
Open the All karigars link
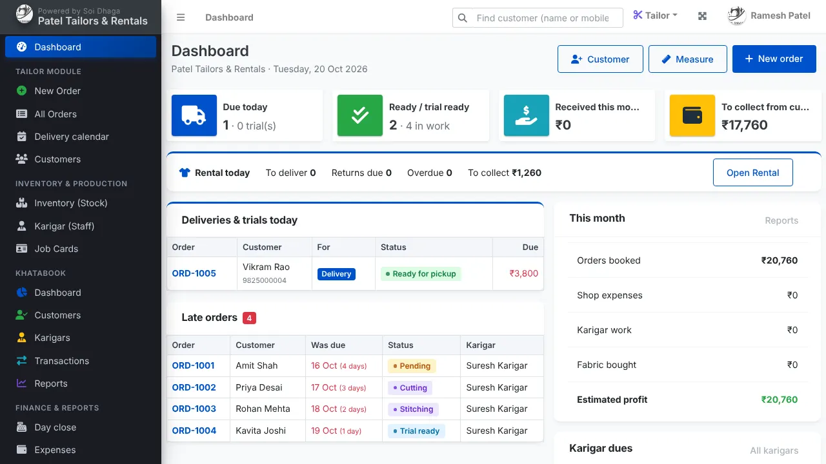click(774, 450)
